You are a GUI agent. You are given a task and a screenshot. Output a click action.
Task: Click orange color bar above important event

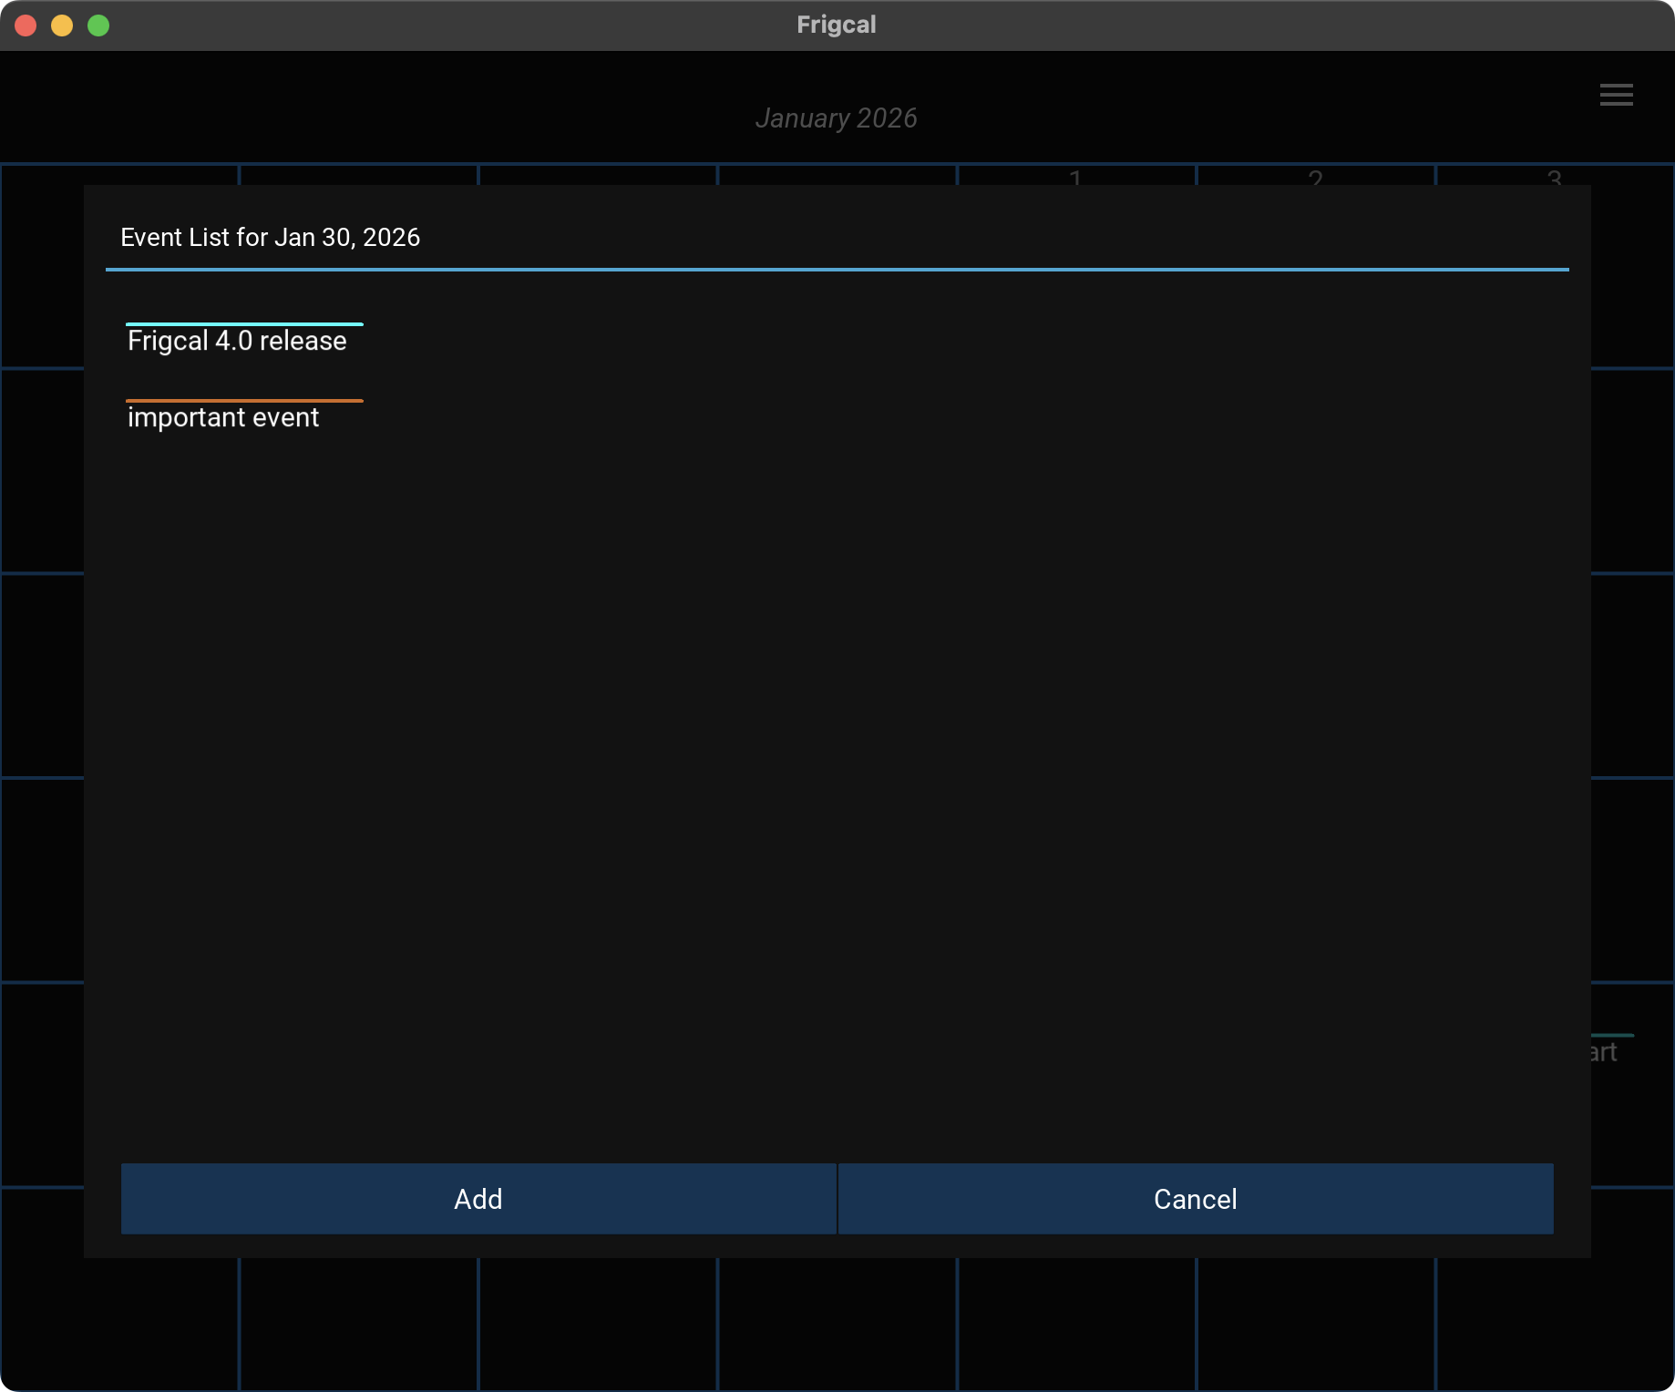244,401
